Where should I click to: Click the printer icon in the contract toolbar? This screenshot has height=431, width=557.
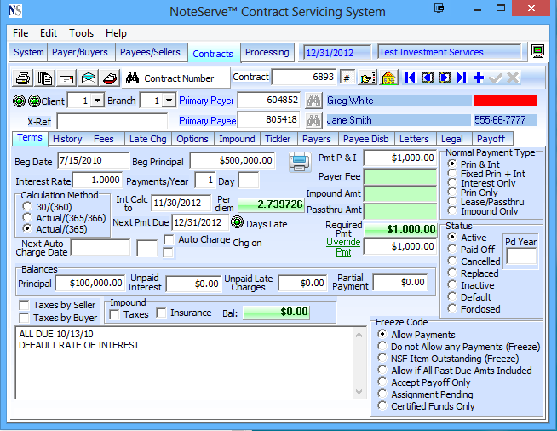pos(24,78)
